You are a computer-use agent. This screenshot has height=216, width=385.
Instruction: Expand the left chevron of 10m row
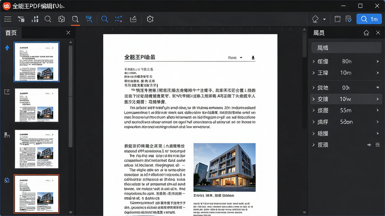click(x=314, y=73)
